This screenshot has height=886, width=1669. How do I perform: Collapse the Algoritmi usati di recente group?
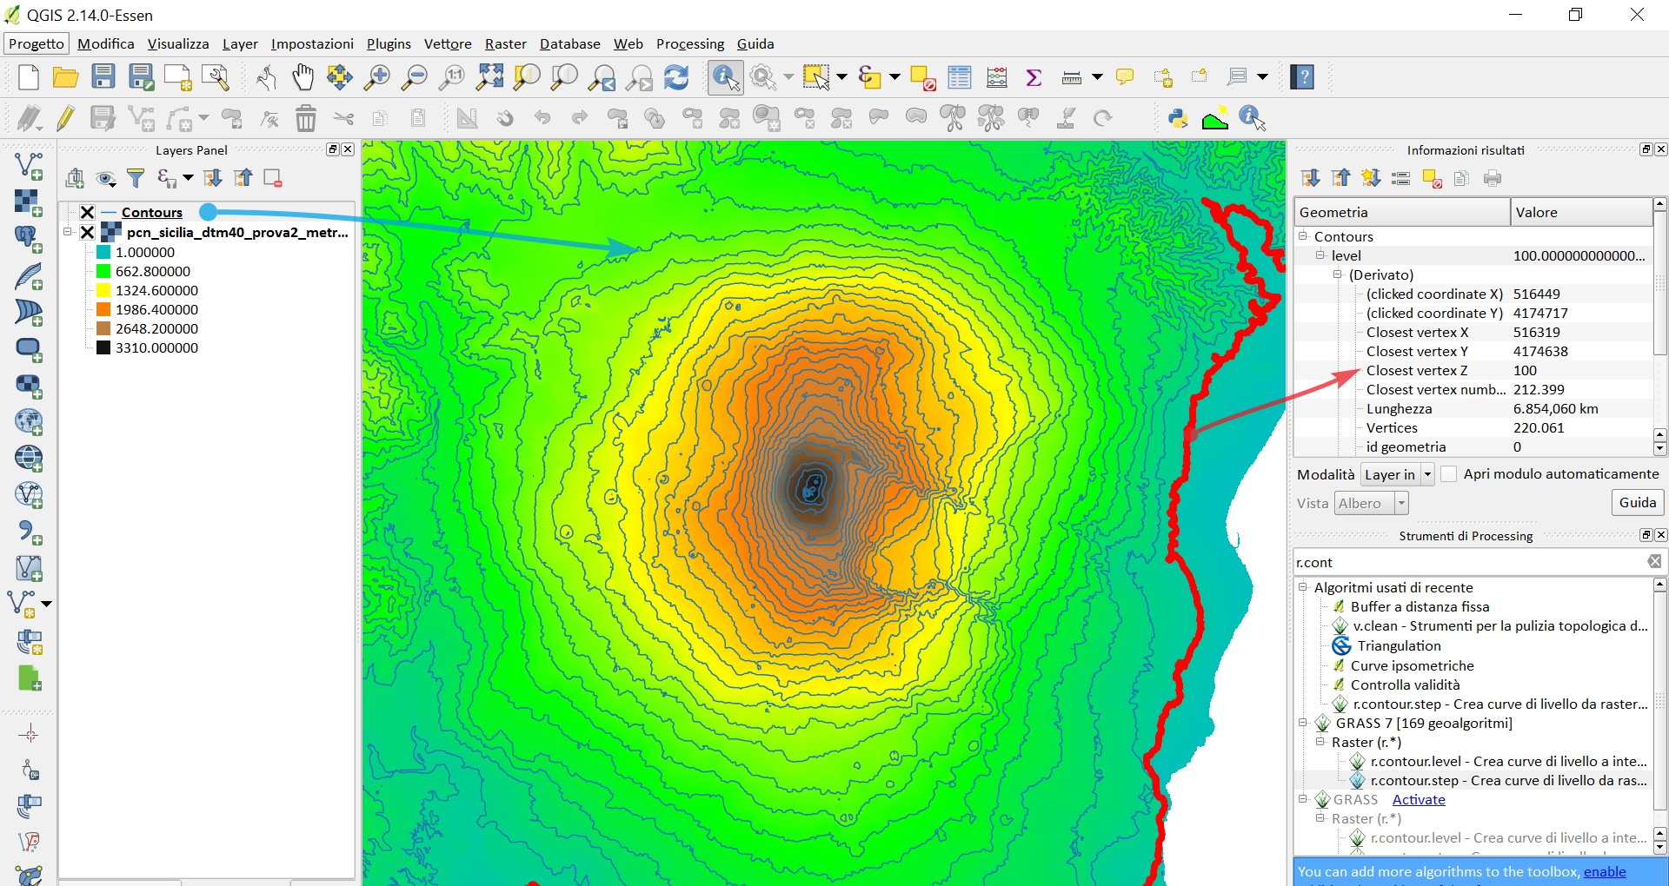click(x=1303, y=587)
